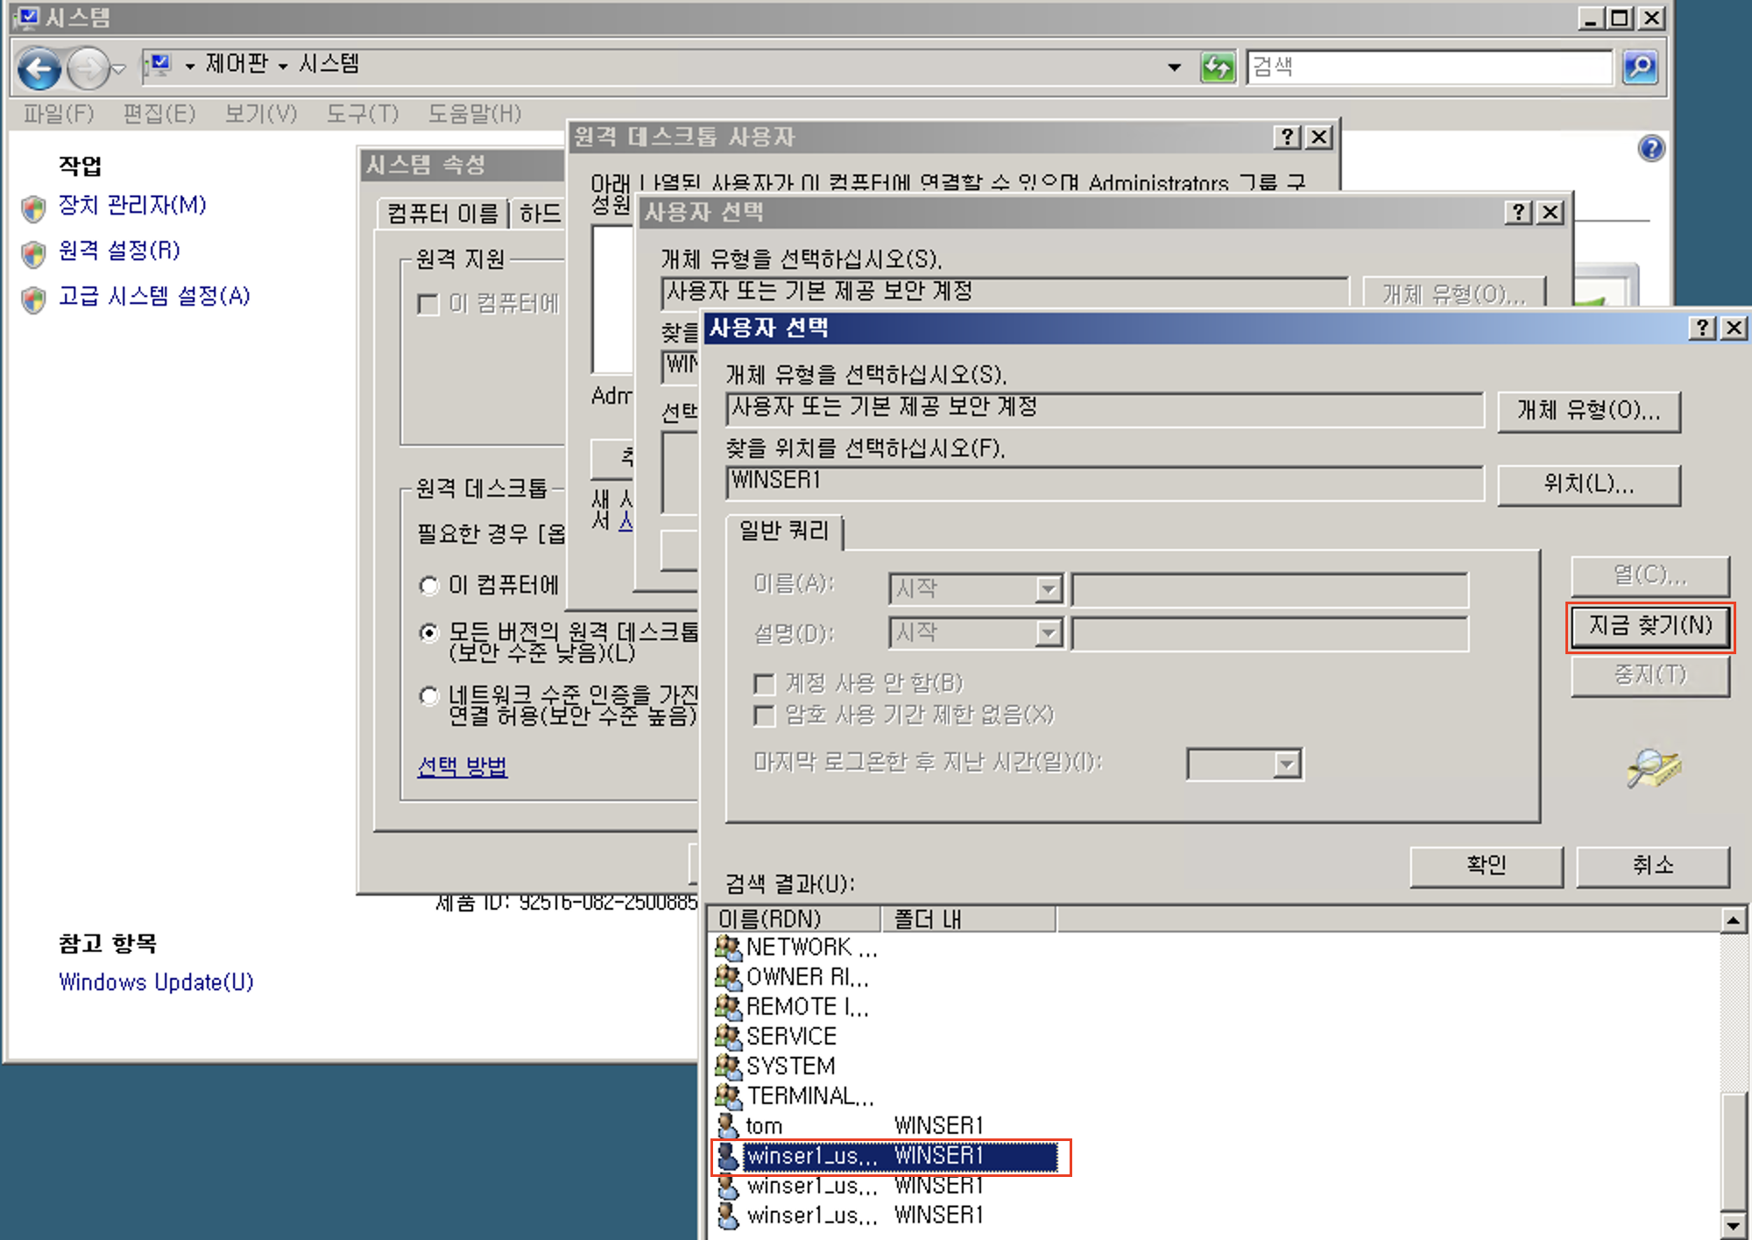This screenshot has height=1240, width=1752.
Task: Click the blue help question mark icon
Action: tap(1650, 148)
